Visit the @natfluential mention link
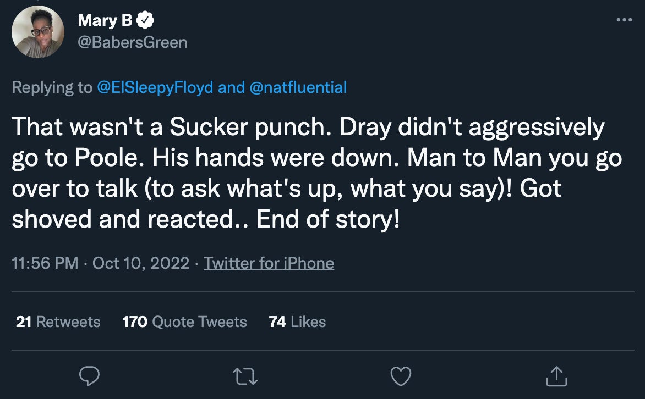This screenshot has height=399, width=645. [298, 87]
